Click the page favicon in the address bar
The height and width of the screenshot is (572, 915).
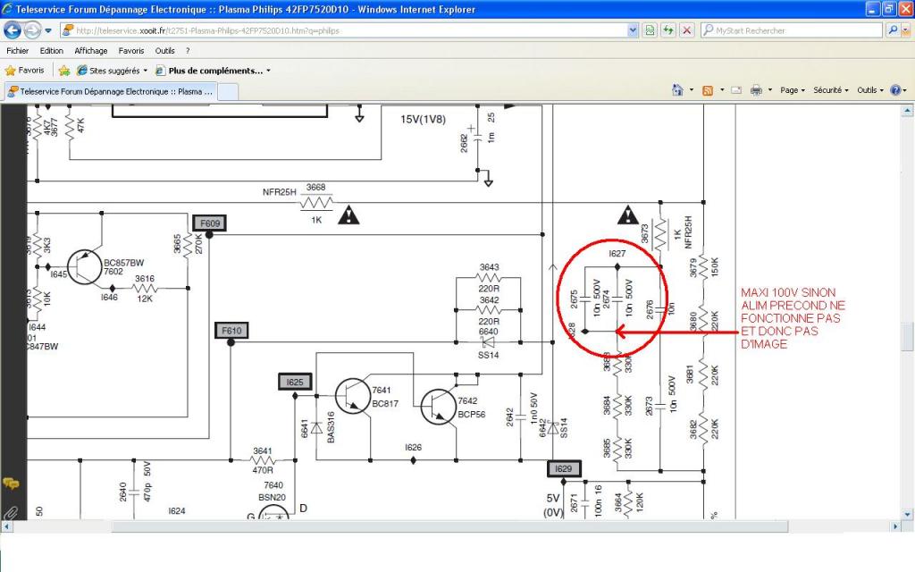[x=68, y=30]
